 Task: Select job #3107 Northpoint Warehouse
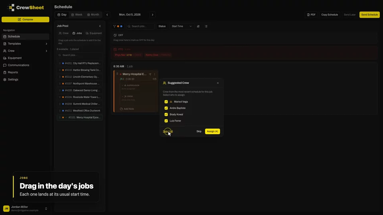pyautogui.click(x=80, y=84)
